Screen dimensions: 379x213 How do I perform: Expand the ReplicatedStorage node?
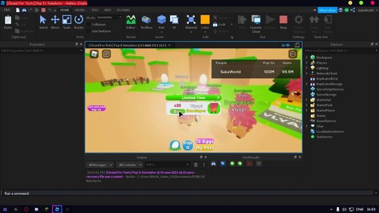click(307, 84)
